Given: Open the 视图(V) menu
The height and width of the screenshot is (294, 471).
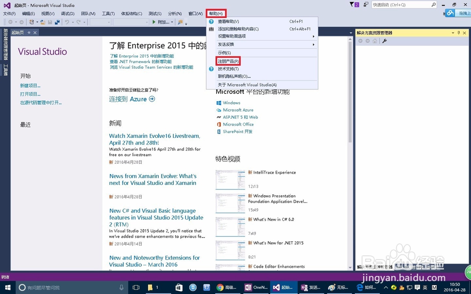Looking at the screenshot, I should click(x=48, y=14).
